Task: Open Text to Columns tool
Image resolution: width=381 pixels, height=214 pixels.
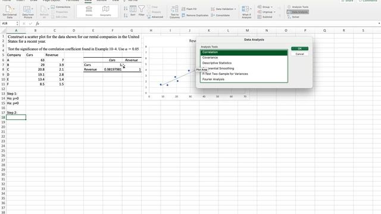Action: [x=174, y=12]
